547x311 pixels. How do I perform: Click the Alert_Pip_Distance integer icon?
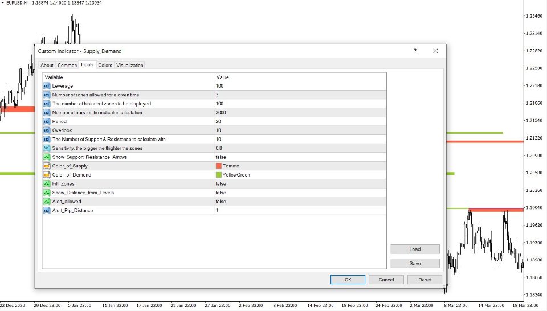tap(47, 210)
